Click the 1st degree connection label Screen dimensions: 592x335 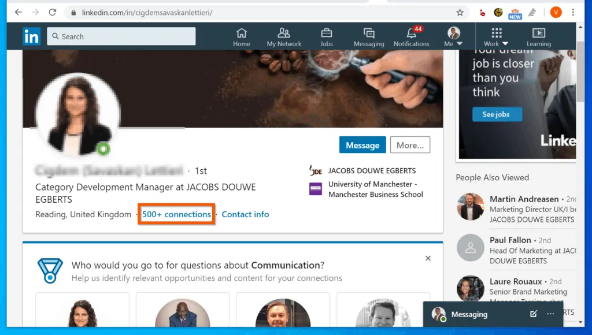tap(201, 171)
